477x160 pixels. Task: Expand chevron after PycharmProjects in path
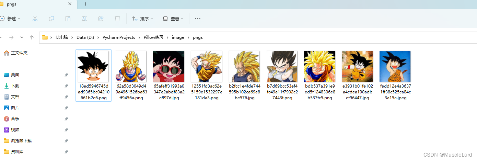point(139,37)
